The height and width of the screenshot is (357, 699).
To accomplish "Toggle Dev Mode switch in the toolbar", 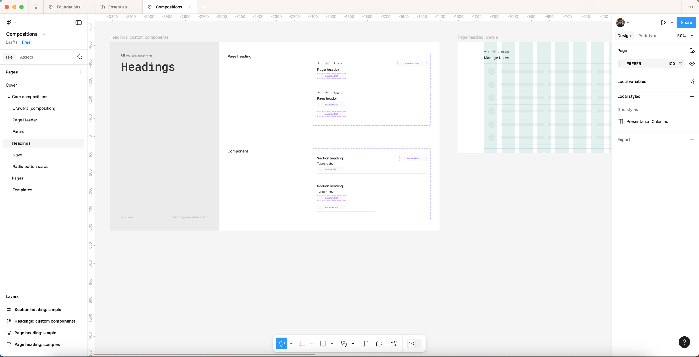I will tap(415, 344).
